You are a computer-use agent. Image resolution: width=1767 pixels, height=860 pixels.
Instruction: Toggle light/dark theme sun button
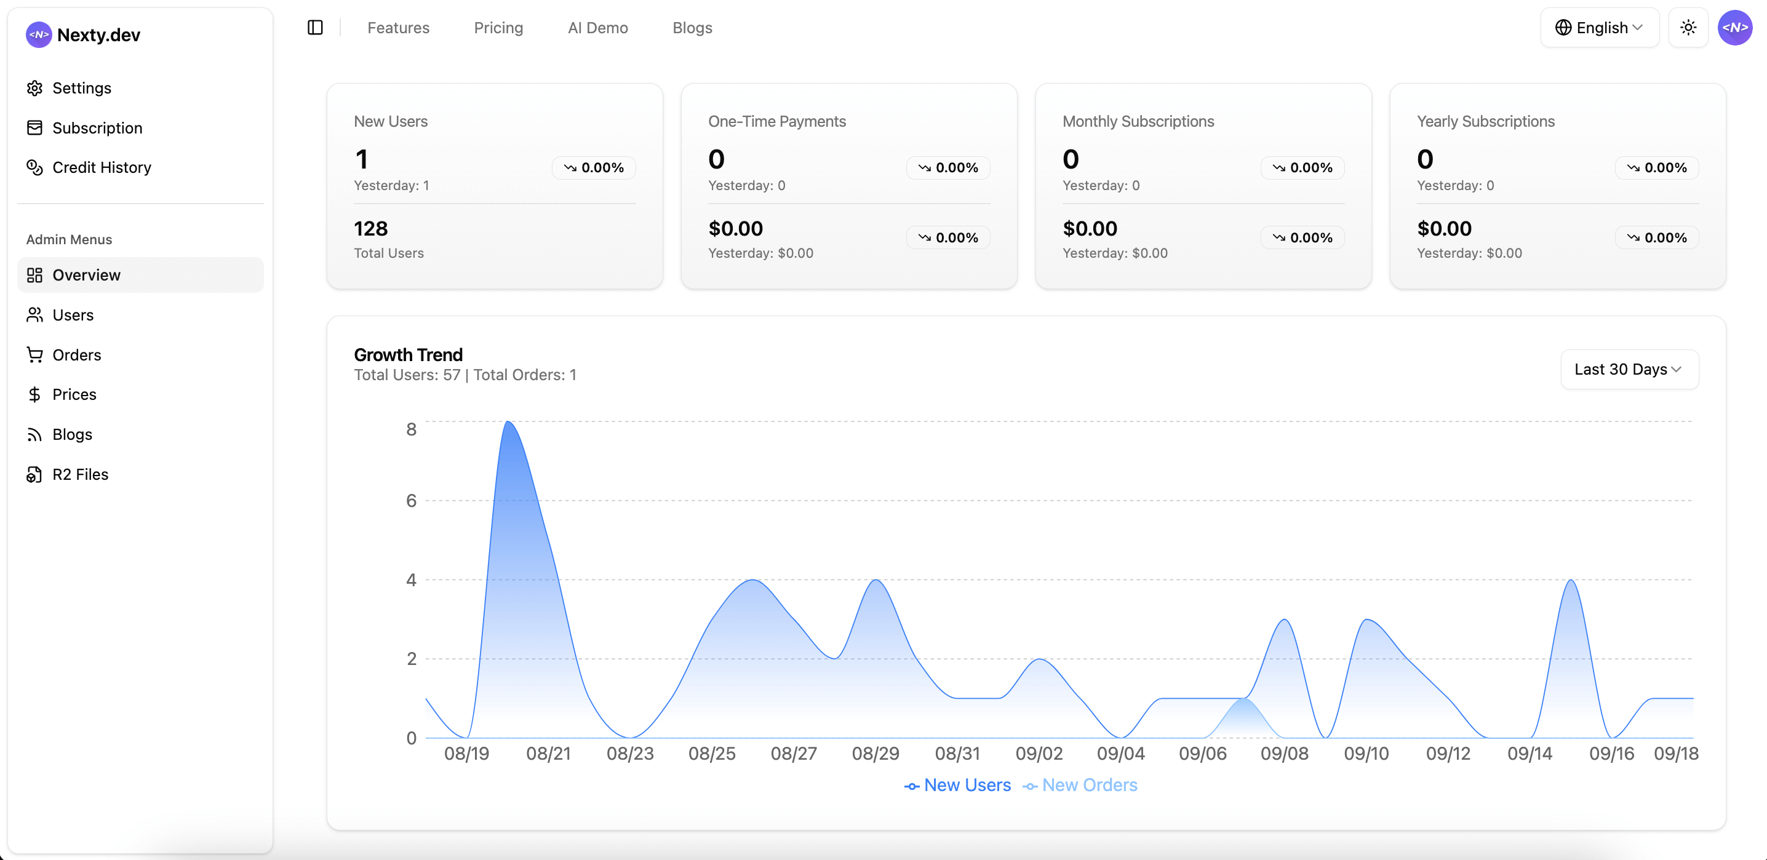[1688, 28]
